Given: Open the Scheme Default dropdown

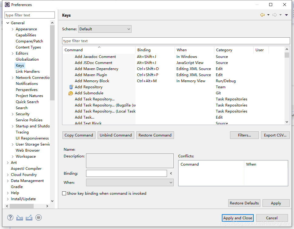Looking at the screenshot, I should click(105, 29).
